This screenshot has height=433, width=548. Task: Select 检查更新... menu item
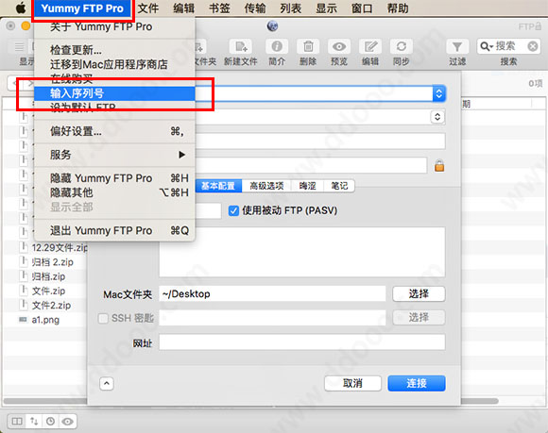coord(114,50)
